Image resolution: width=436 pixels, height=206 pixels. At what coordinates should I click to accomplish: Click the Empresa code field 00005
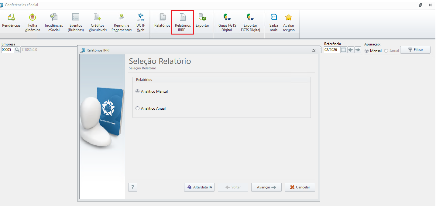click(7, 50)
